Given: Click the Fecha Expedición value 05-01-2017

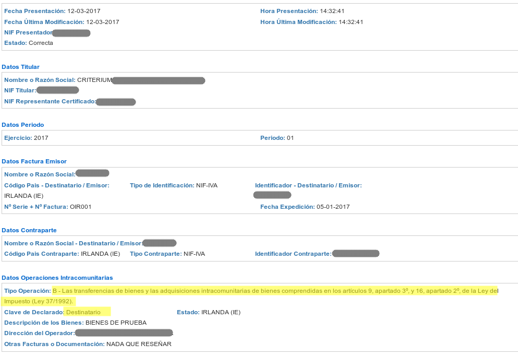Looking at the screenshot, I should click(x=333, y=207).
